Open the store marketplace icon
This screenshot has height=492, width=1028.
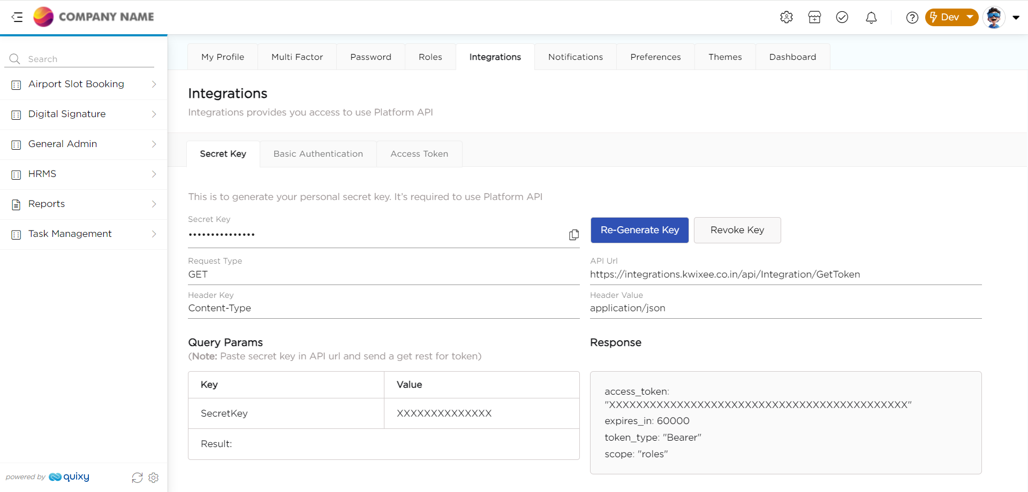814,17
